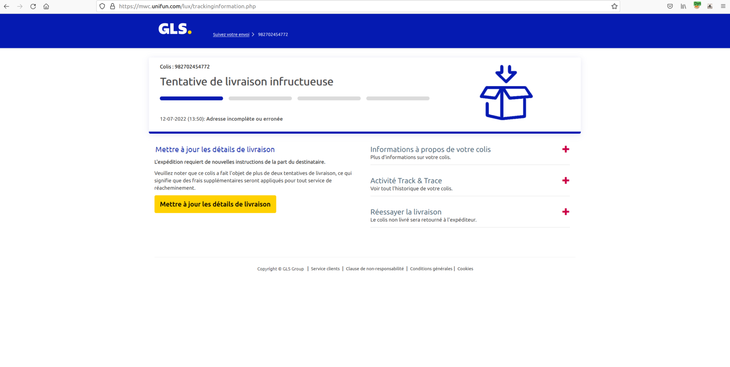The height and width of the screenshot is (367, 730).
Task: Open 'Service clients' footer link
Action: click(x=325, y=269)
